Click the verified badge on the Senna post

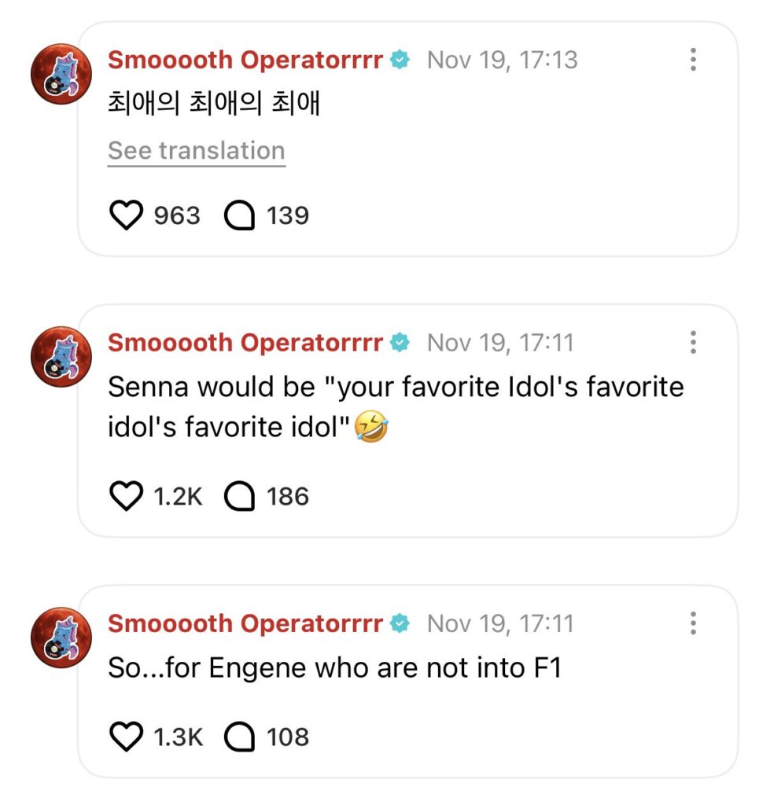(400, 343)
